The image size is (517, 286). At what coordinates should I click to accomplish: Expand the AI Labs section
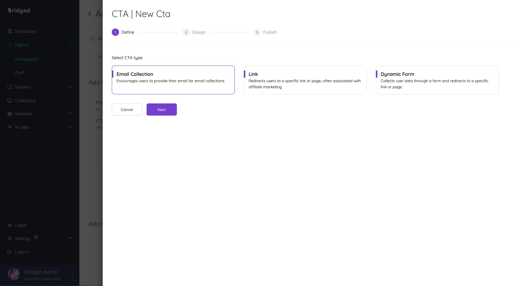(x=70, y=127)
